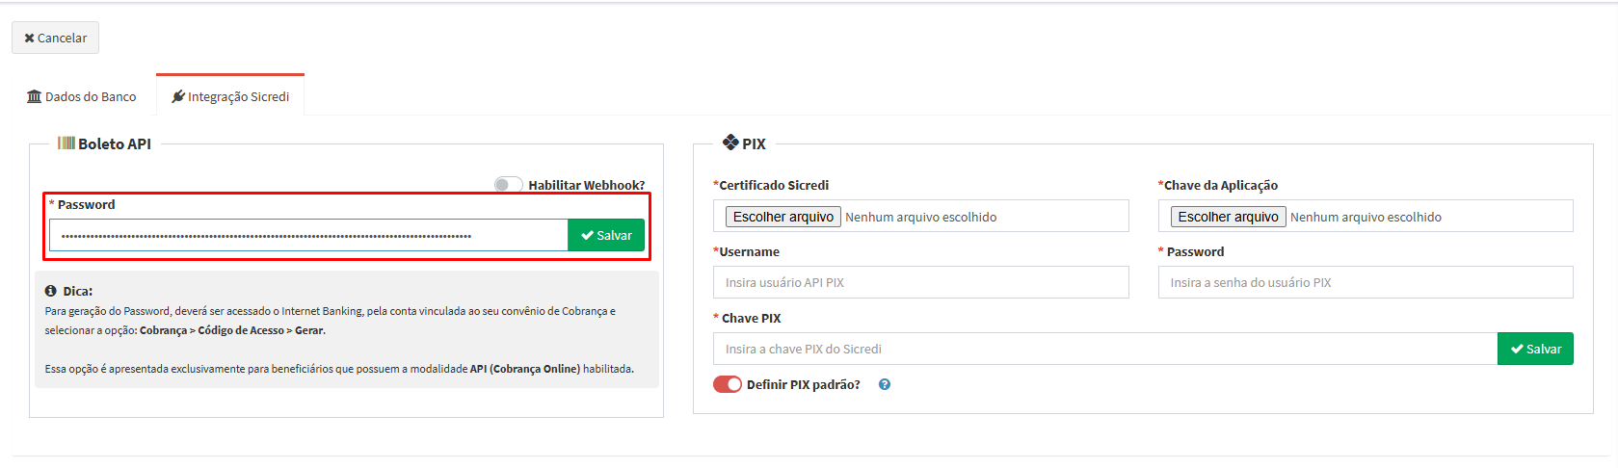Choose file for Chave da Aplicação
The image size is (1618, 468).
(x=1229, y=217)
